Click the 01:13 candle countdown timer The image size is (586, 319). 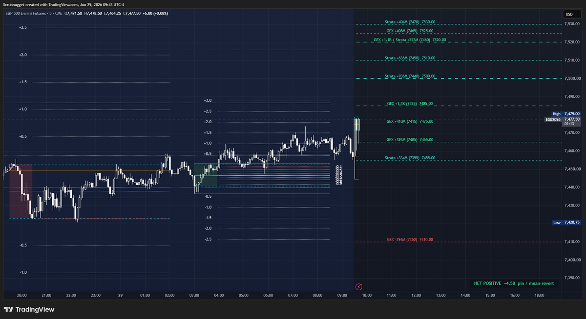pyautogui.click(x=569, y=124)
